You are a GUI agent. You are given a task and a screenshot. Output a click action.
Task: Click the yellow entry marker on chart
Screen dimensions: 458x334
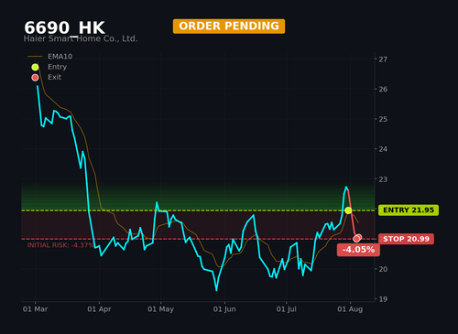click(x=348, y=210)
